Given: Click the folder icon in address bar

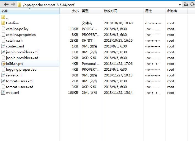Looking at the screenshot, I should click(x=19, y=5).
